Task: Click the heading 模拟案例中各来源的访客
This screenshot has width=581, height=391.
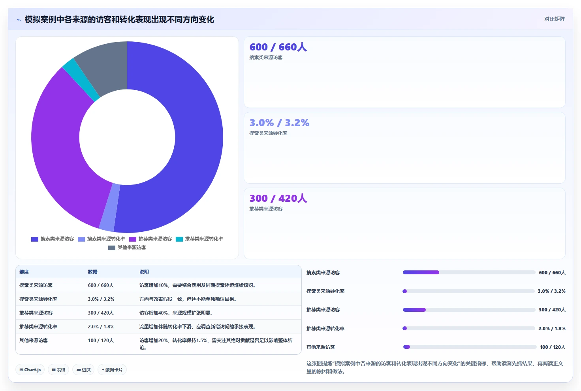Action: point(119,20)
